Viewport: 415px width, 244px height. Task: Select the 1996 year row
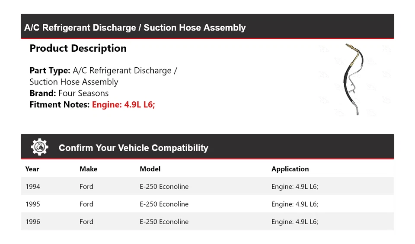point(32,222)
